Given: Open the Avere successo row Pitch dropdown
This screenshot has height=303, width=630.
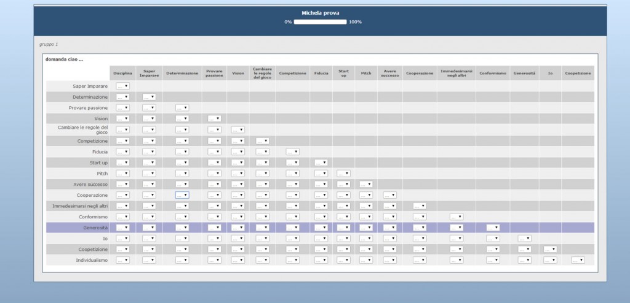Looking at the screenshot, I should tap(365, 184).
